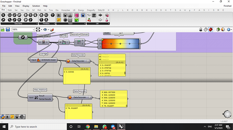Image resolution: width=233 pixels, height=130 pixels.
Task: Open Chrome from the taskbar
Action: (88, 127)
